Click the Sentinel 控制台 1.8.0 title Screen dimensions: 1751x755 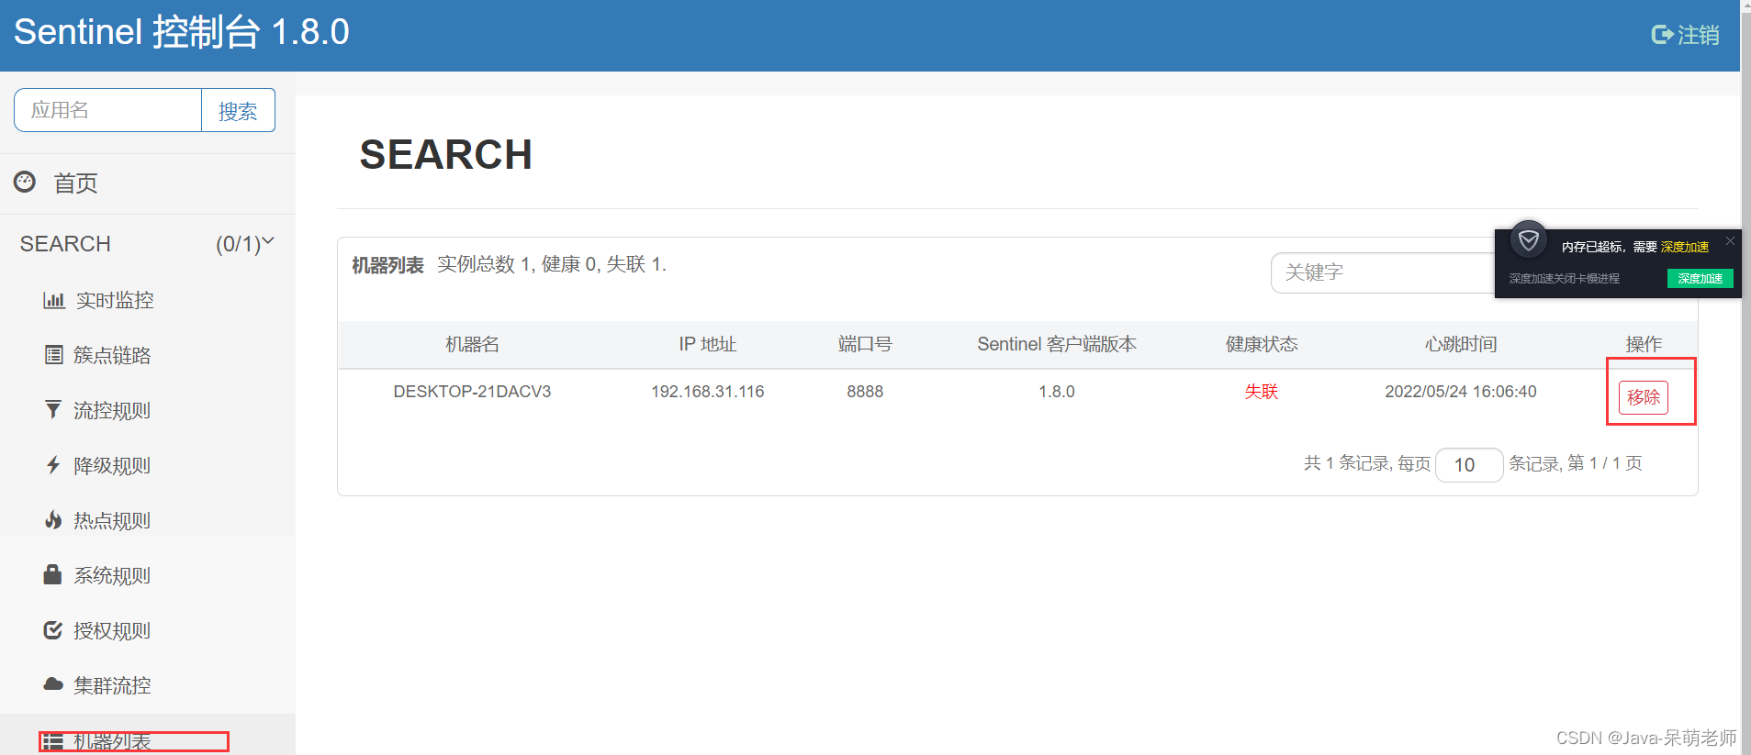coord(181,32)
